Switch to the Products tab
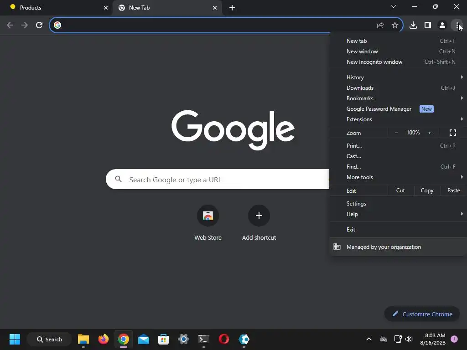 (x=57, y=8)
